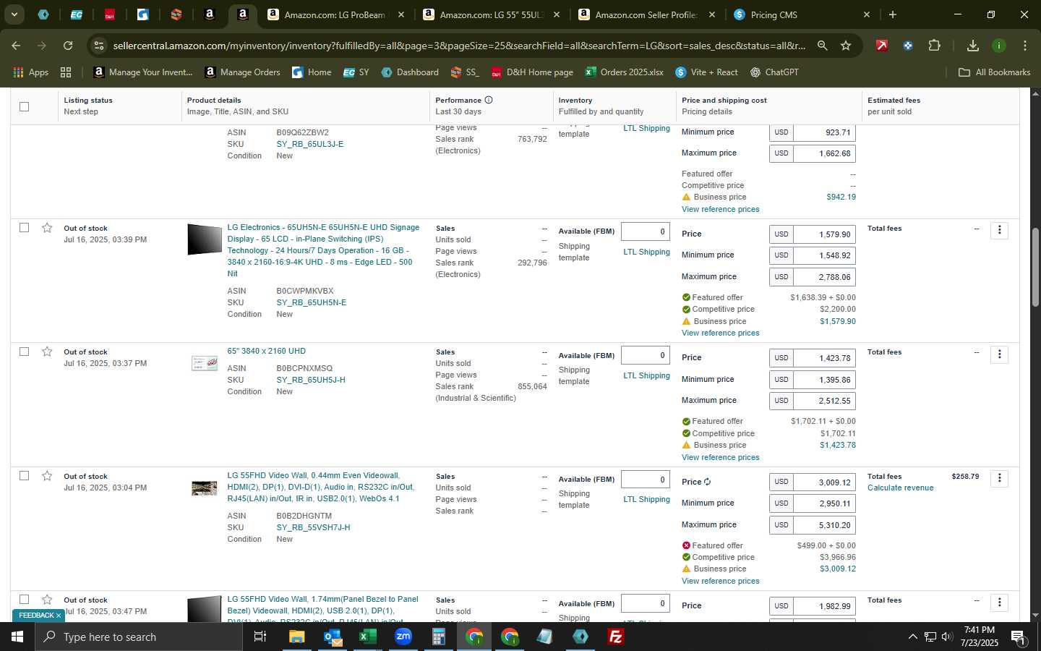Click the browser address bar URL
Screen dimensions: 1041x651
459,46
